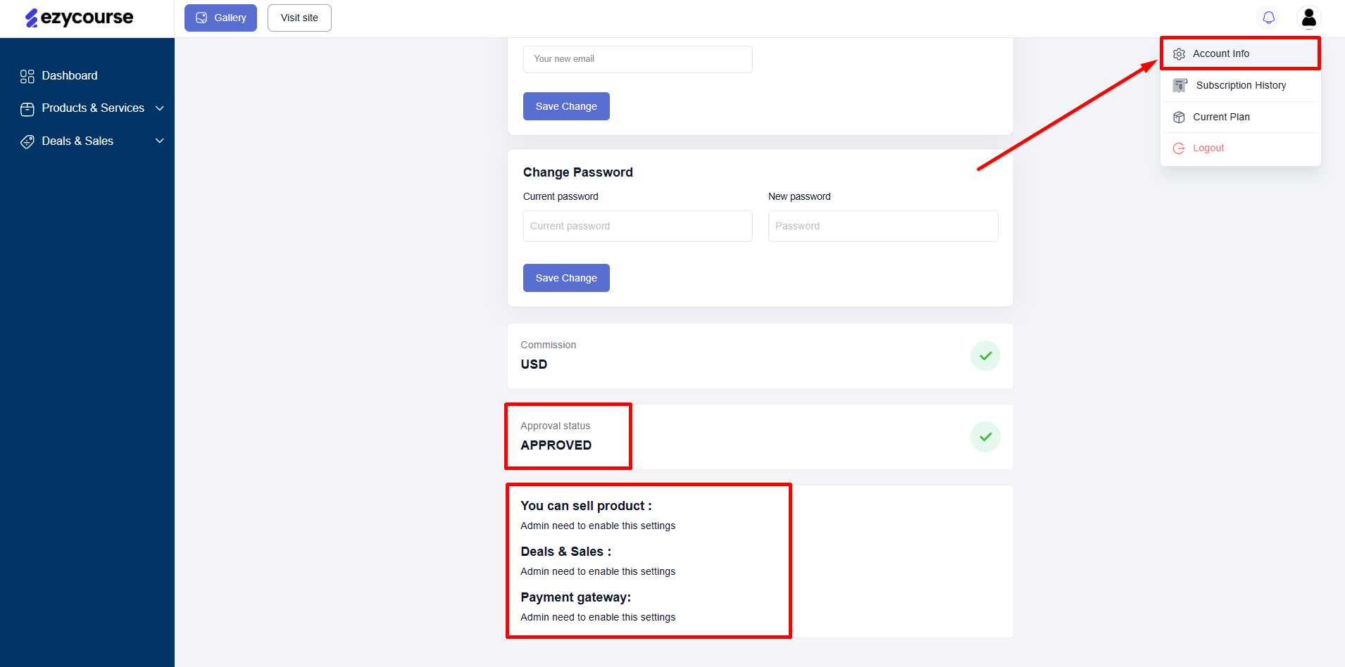
Task: Click Save Change below the email field
Action: (x=566, y=106)
